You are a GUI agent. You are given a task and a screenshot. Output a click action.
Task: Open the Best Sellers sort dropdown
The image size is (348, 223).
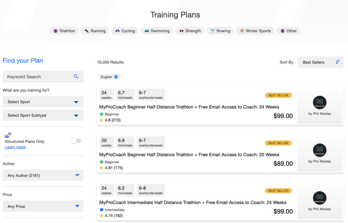tap(320, 62)
